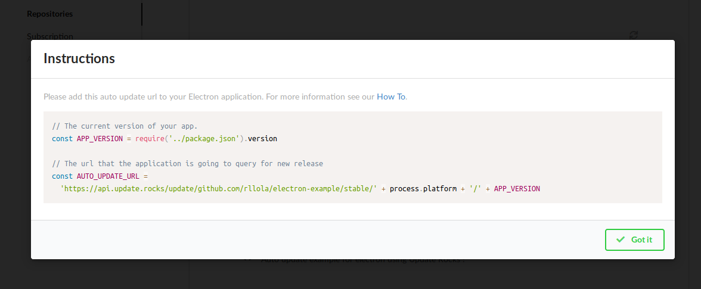Click the 'query for new release' comment line
The image size is (701, 289).
pos(187,164)
